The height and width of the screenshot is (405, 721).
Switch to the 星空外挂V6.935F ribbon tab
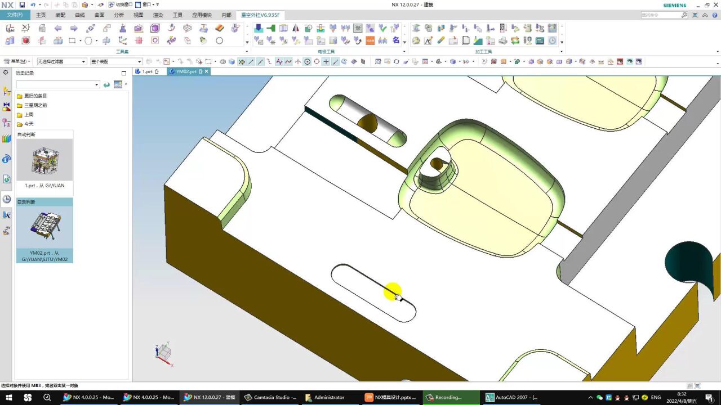coord(260,15)
